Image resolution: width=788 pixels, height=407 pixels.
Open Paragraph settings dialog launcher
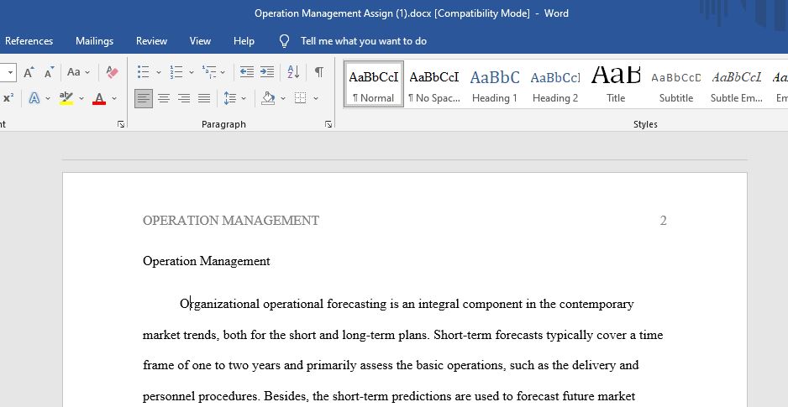(328, 124)
